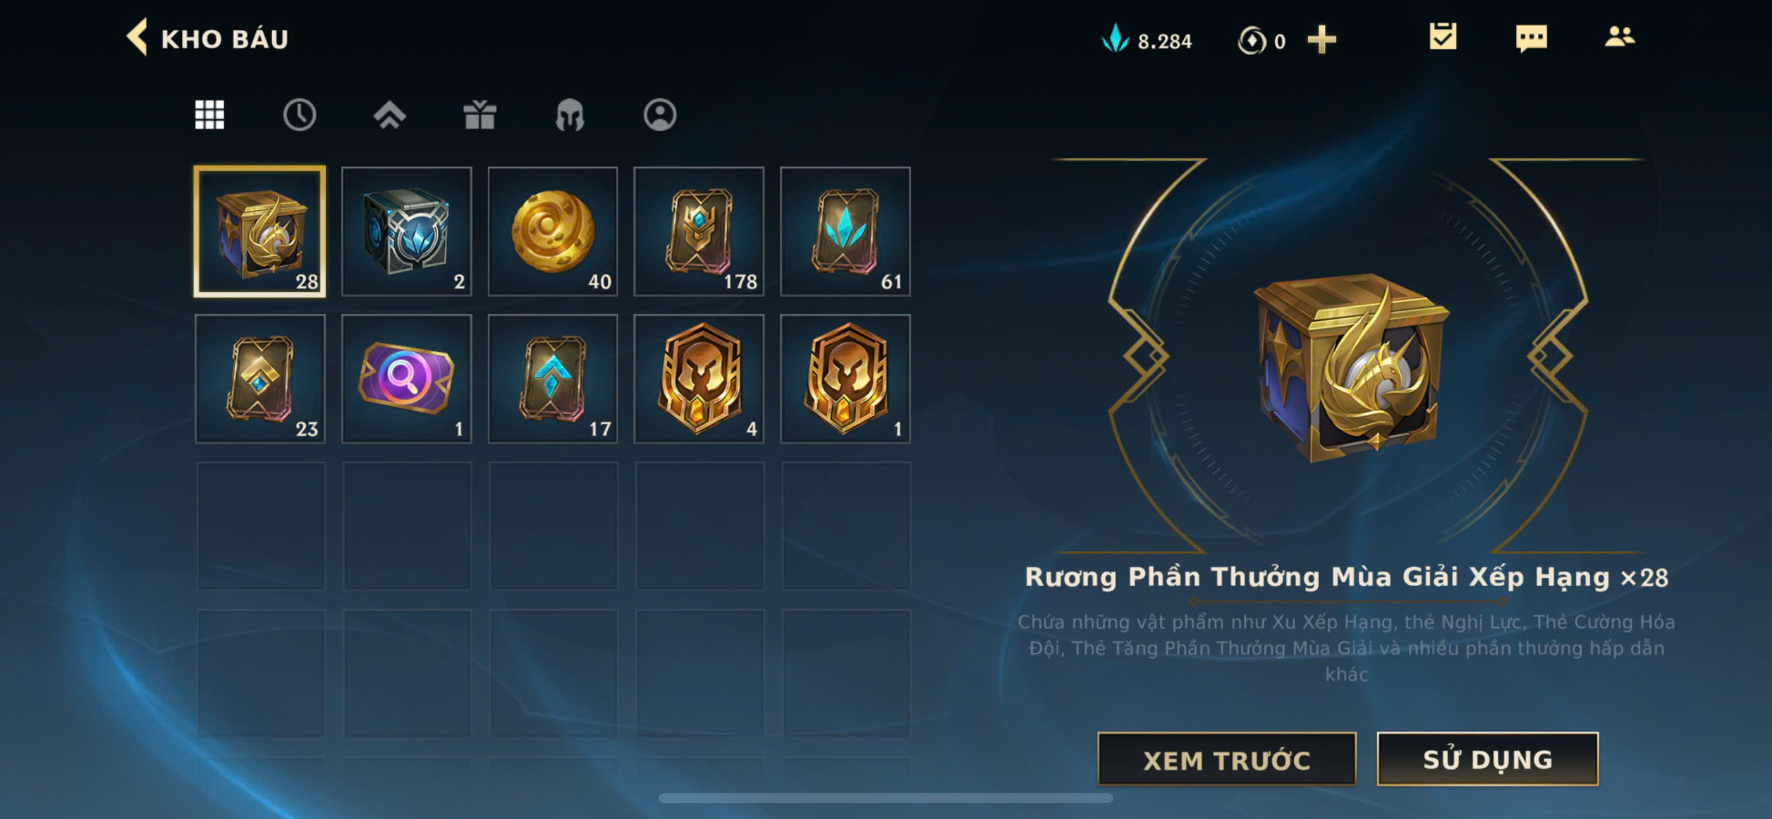Switch to the helmet champion filter tab
The height and width of the screenshot is (819, 1772).
(570, 114)
